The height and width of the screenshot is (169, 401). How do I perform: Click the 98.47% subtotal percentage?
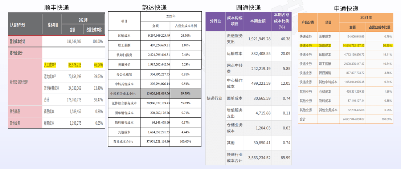coord(98,100)
